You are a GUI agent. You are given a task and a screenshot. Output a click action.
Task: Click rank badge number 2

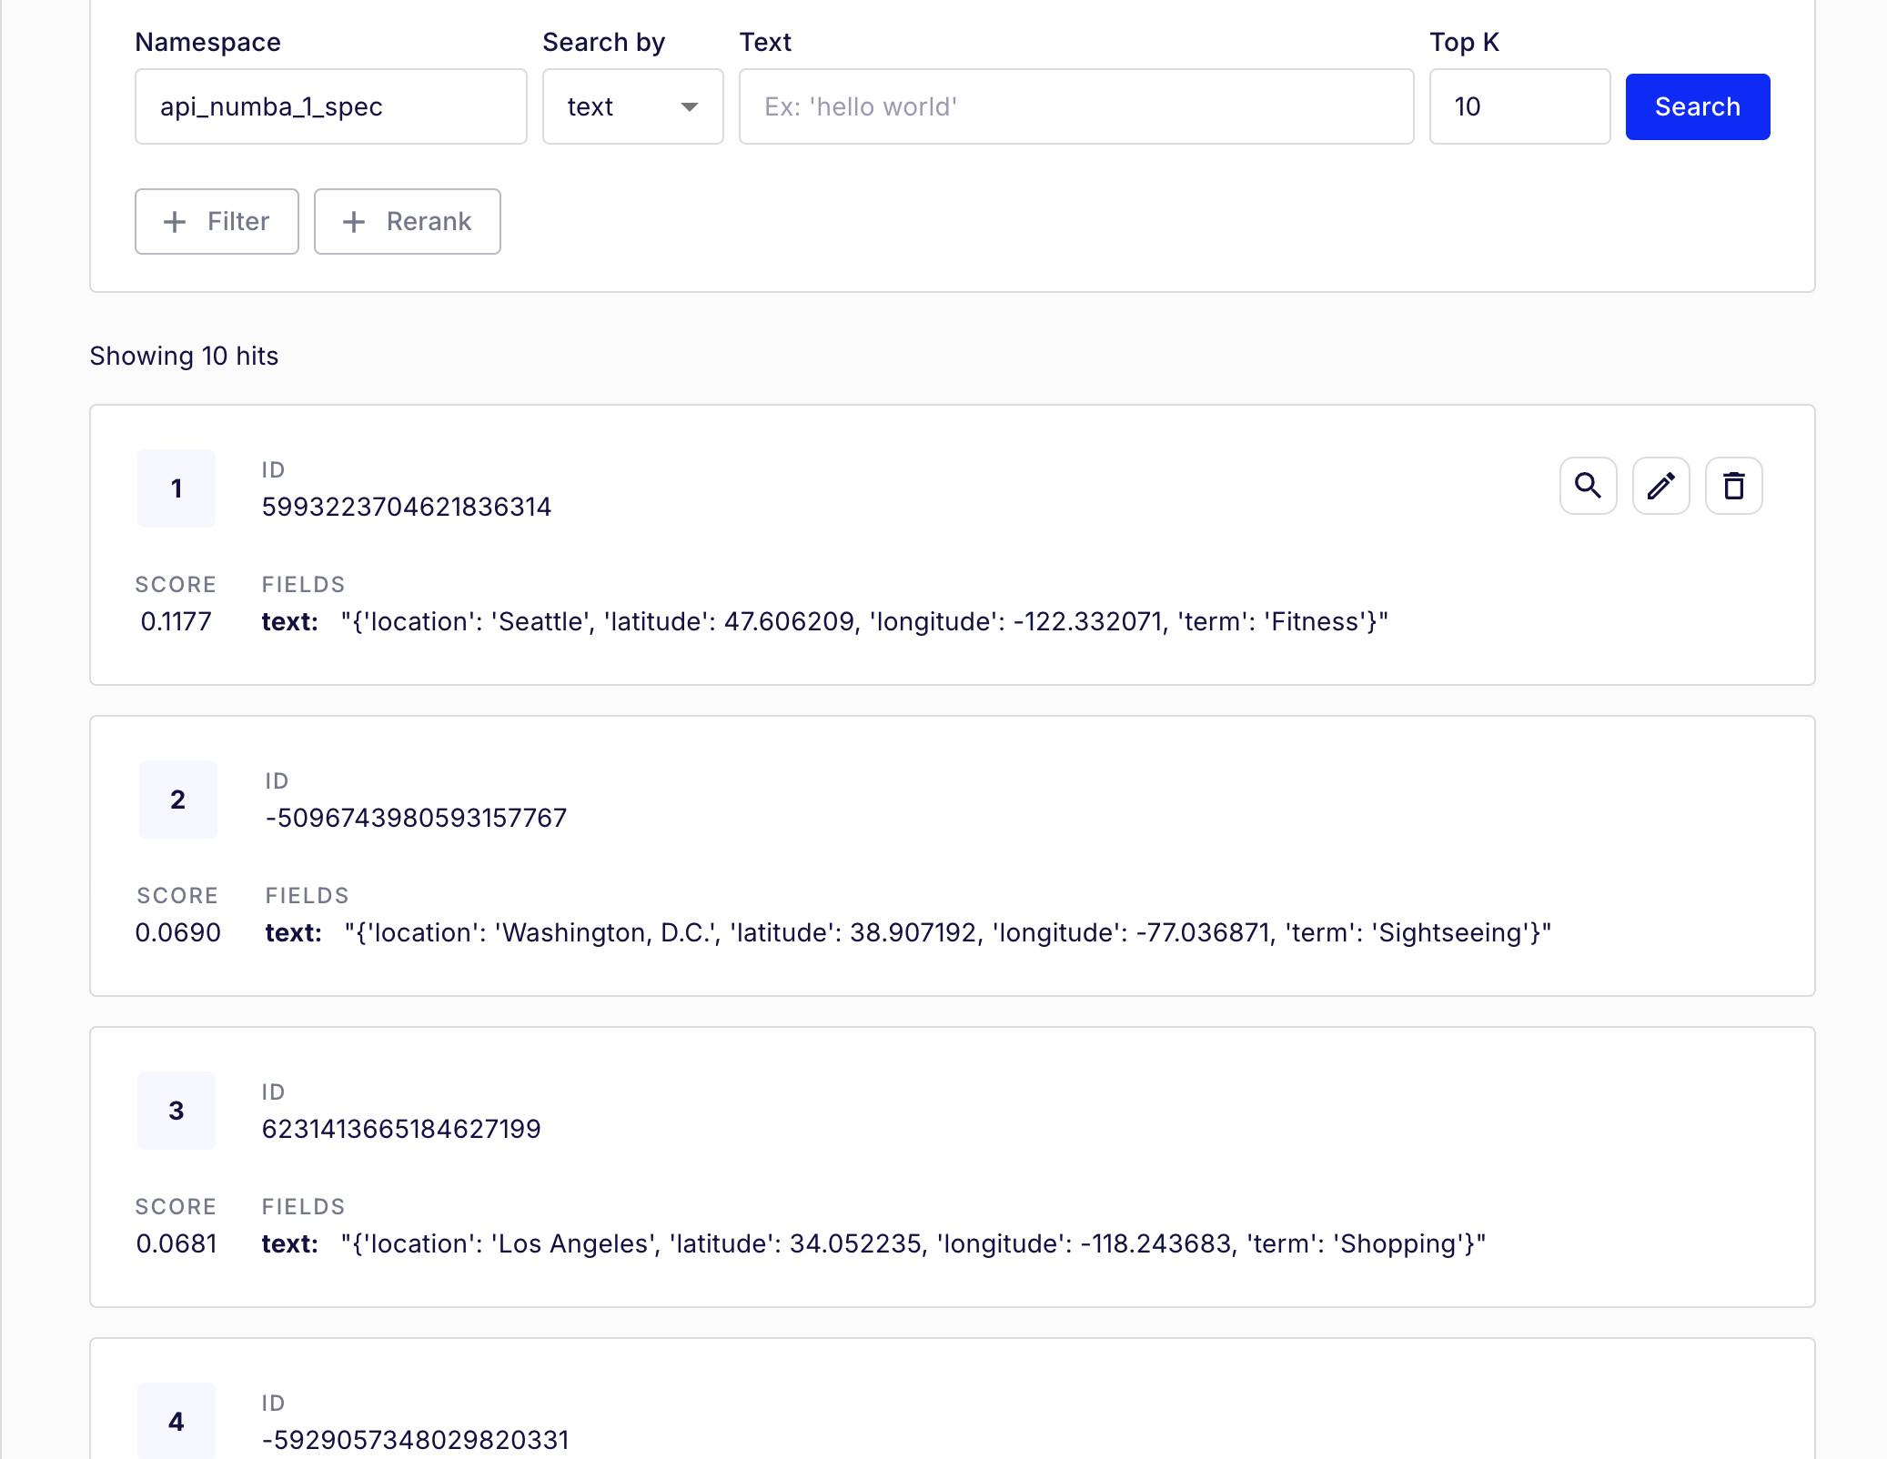click(x=177, y=800)
